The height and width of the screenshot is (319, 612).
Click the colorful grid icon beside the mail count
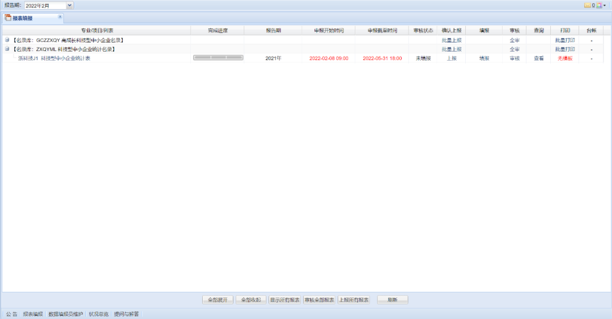click(x=599, y=6)
